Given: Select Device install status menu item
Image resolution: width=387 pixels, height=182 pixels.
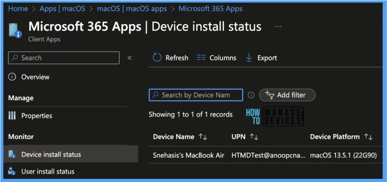Looking at the screenshot, I should 71,154.
